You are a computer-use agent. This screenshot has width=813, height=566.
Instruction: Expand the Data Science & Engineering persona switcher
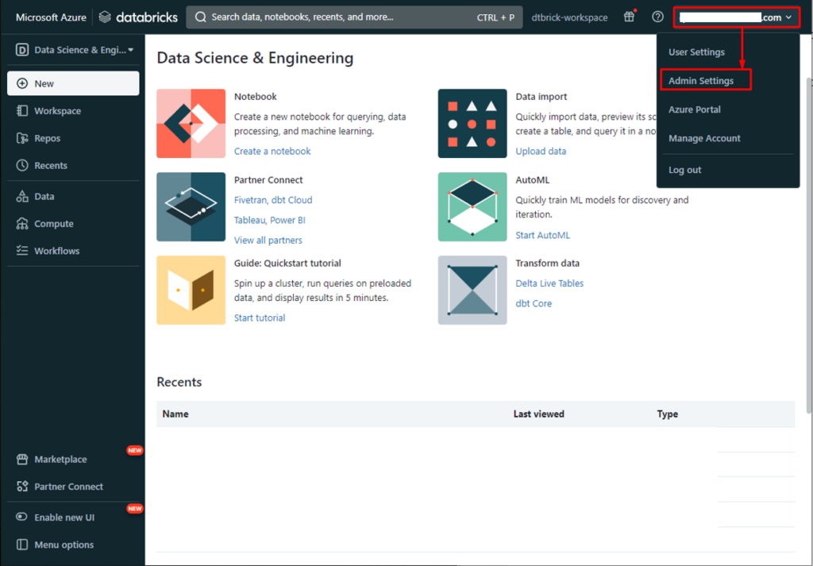tap(75, 50)
